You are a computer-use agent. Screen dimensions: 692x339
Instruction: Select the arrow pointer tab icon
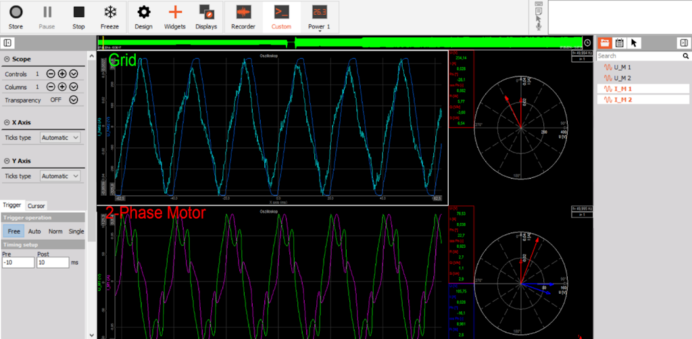coord(634,43)
